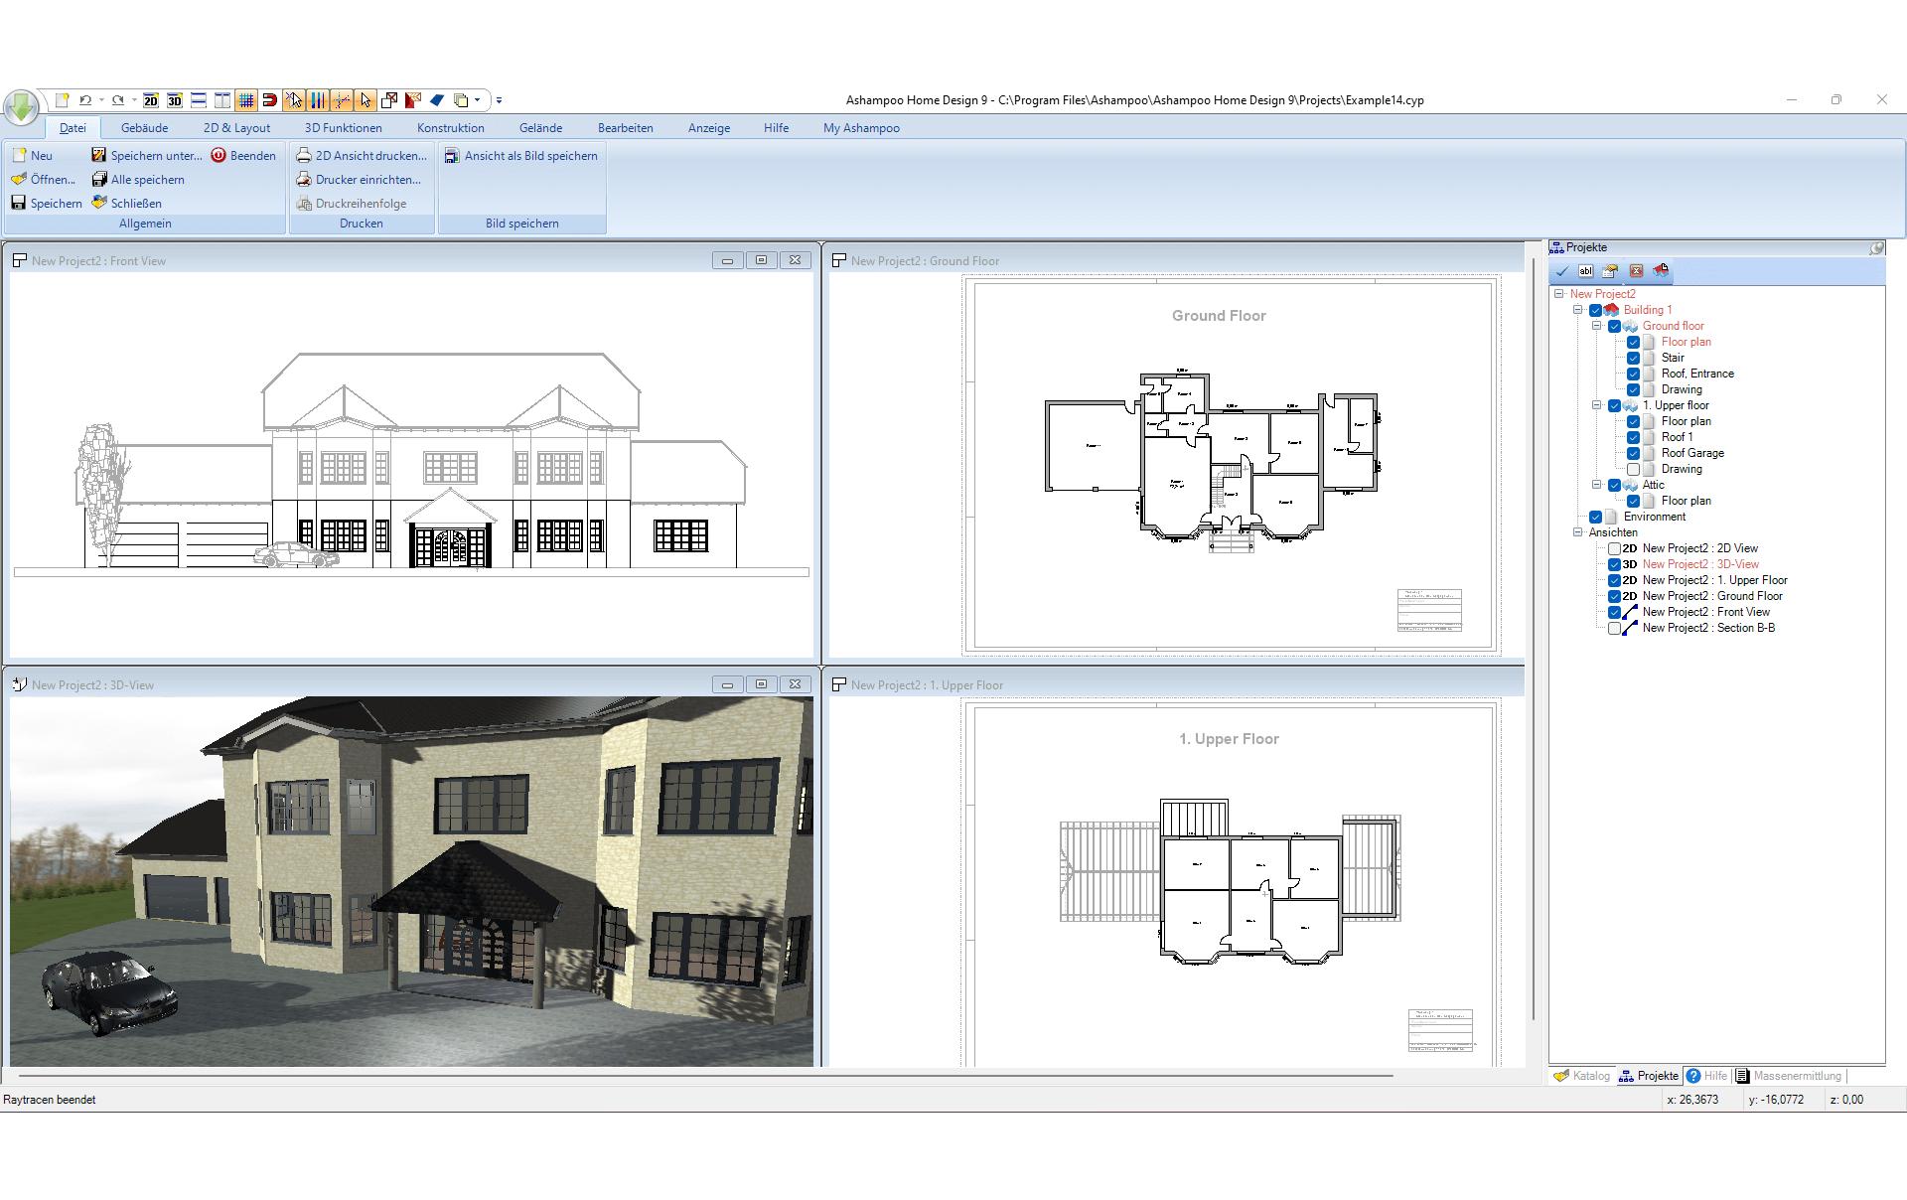Viewport: 1907px width, 1200px height.
Task: Pin the Projekte panel with pushpin icon
Action: click(x=1876, y=247)
